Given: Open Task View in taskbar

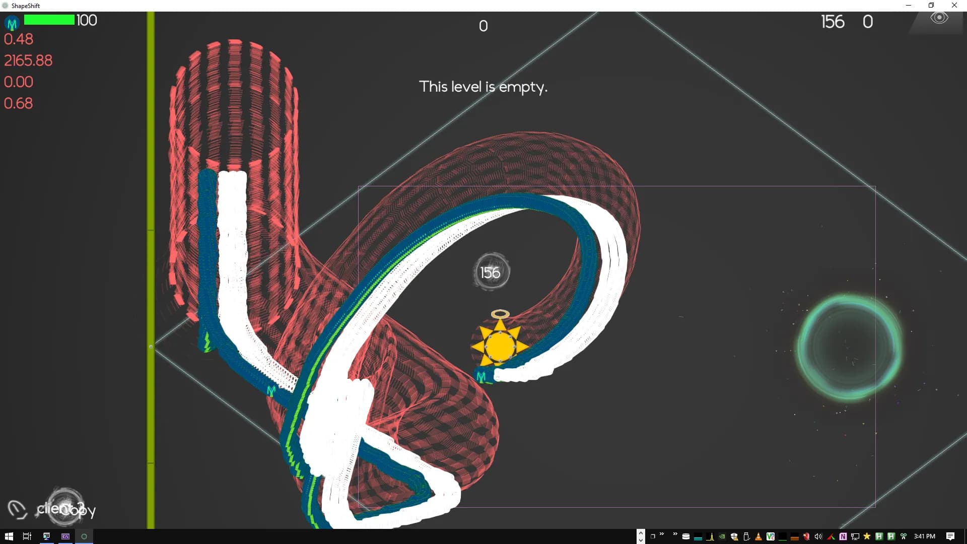Looking at the screenshot, I should click(x=27, y=536).
